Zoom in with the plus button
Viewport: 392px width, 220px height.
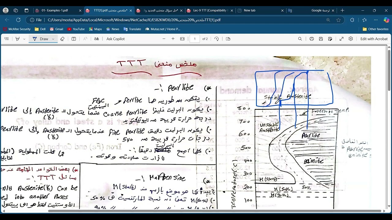(x=173, y=39)
